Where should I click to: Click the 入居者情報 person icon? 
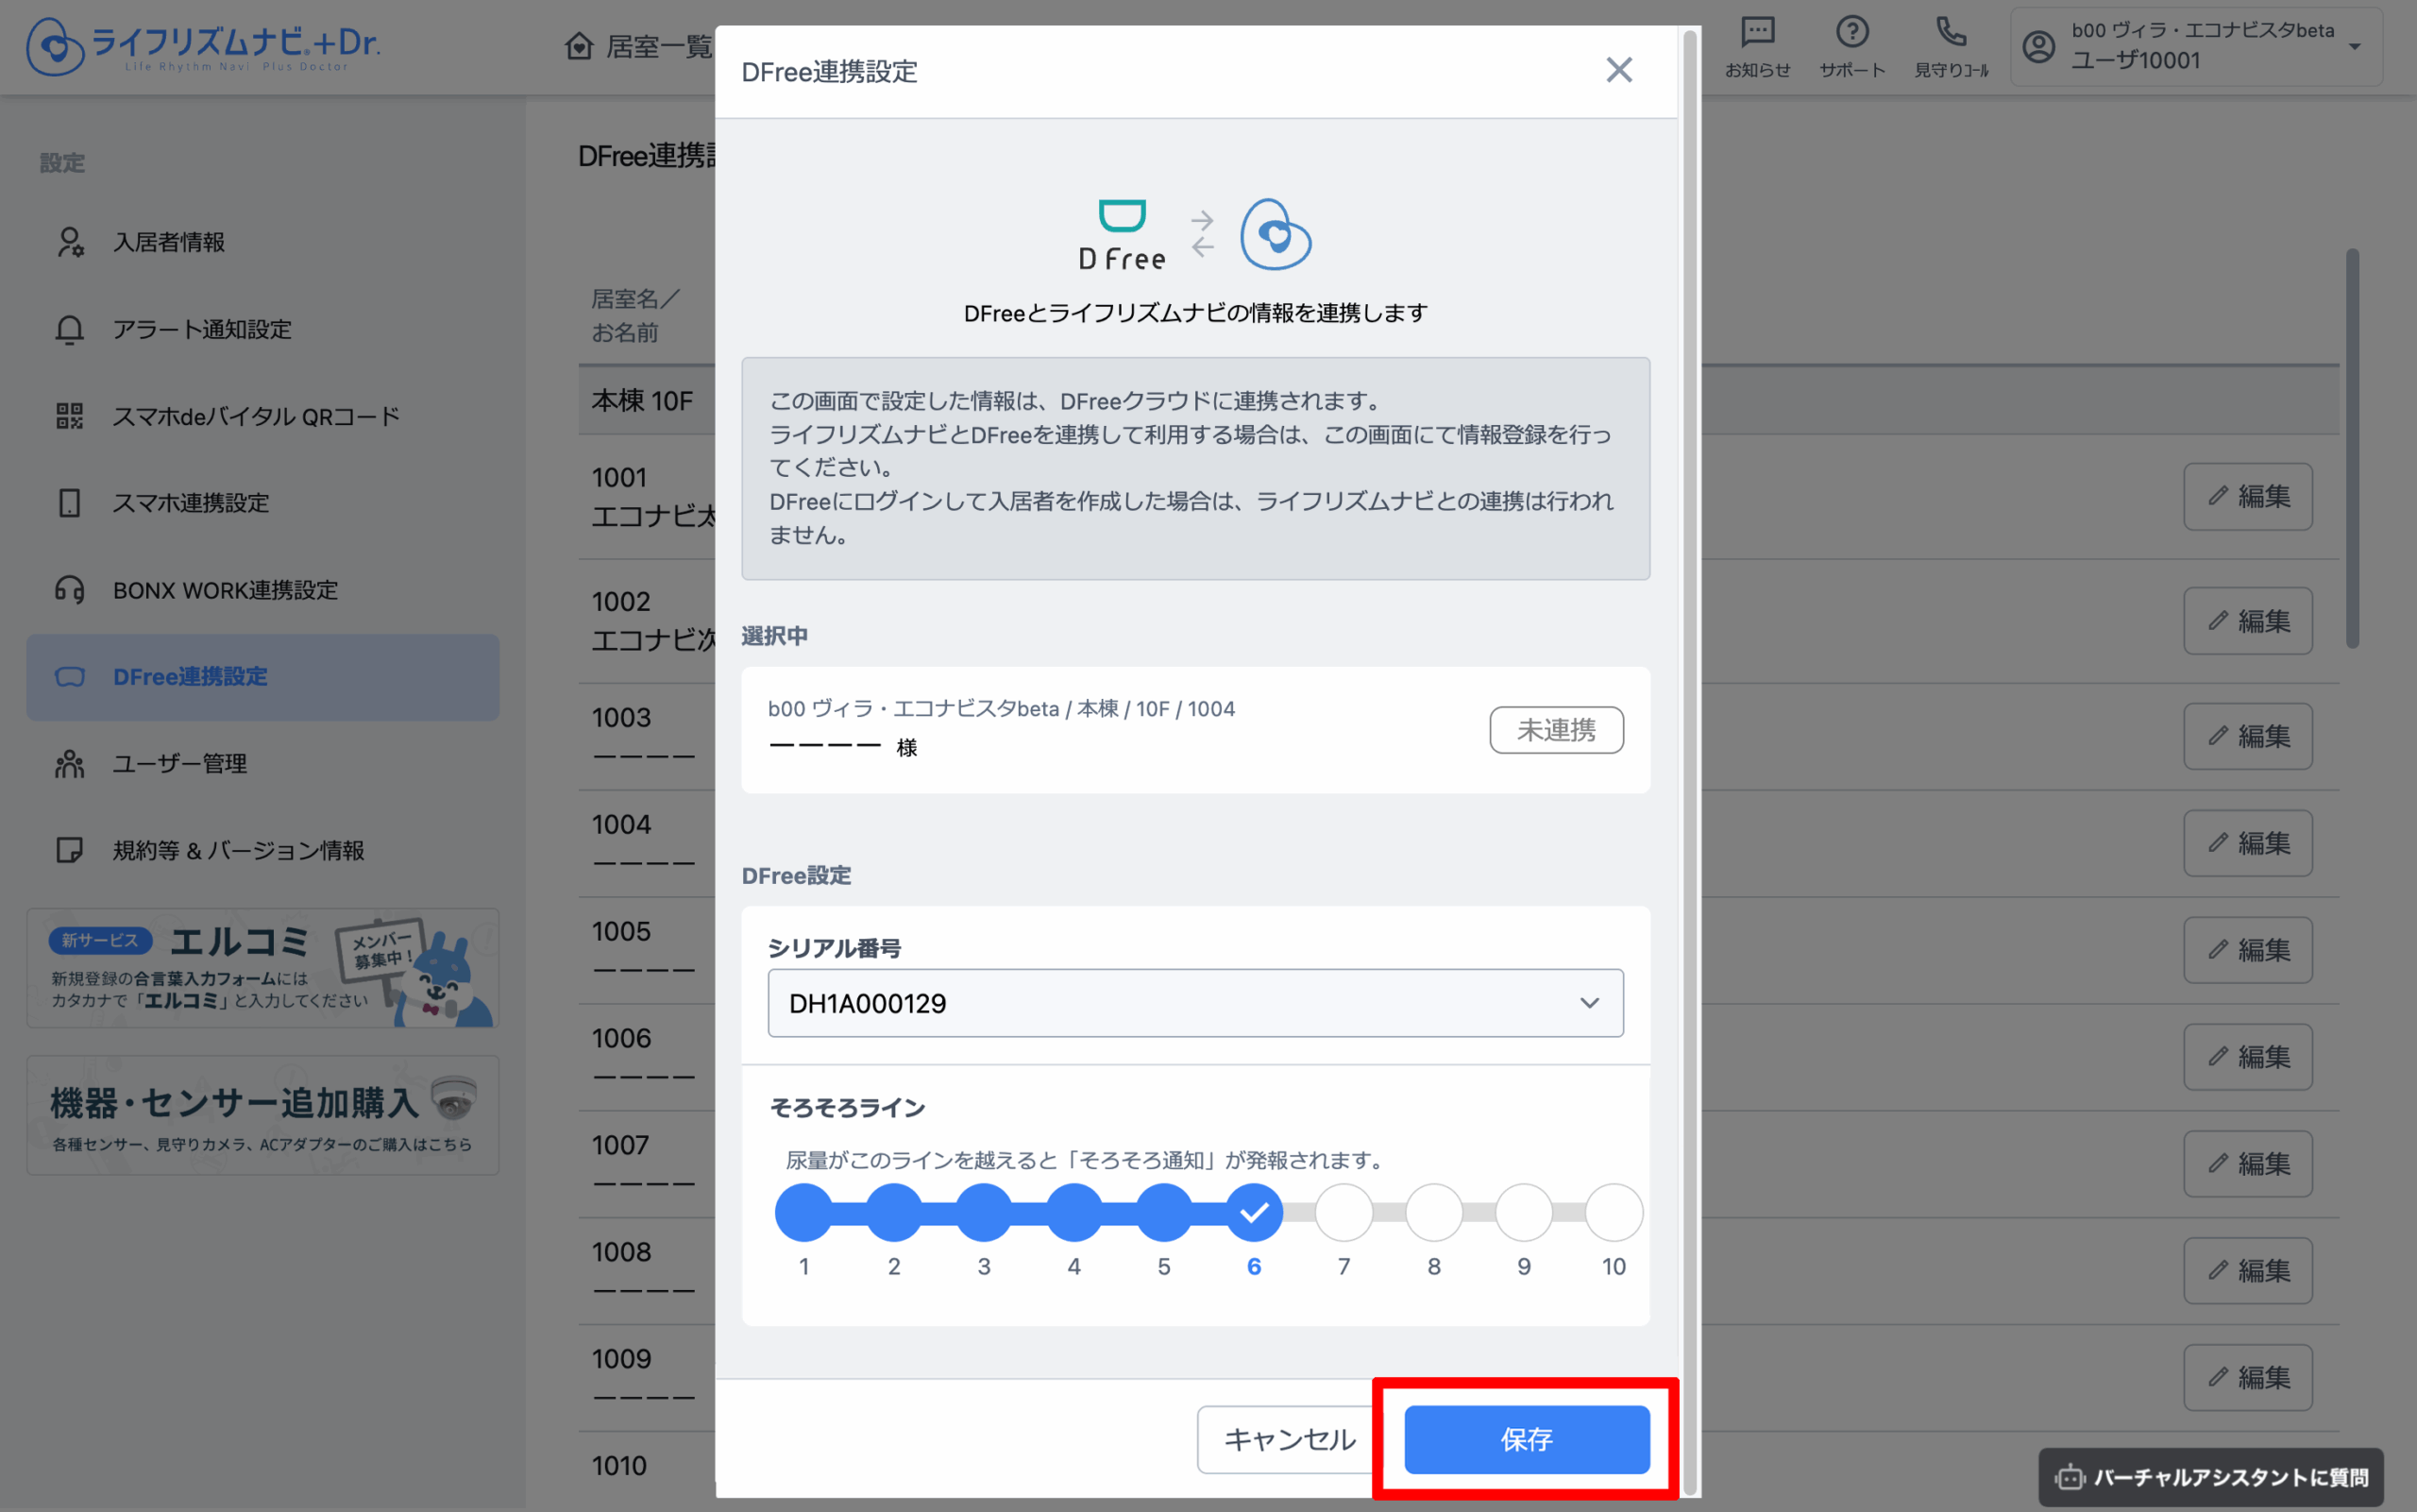(70, 242)
